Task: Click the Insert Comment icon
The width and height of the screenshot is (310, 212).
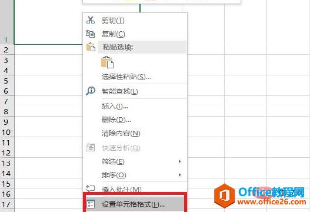Action: coord(91,188)
